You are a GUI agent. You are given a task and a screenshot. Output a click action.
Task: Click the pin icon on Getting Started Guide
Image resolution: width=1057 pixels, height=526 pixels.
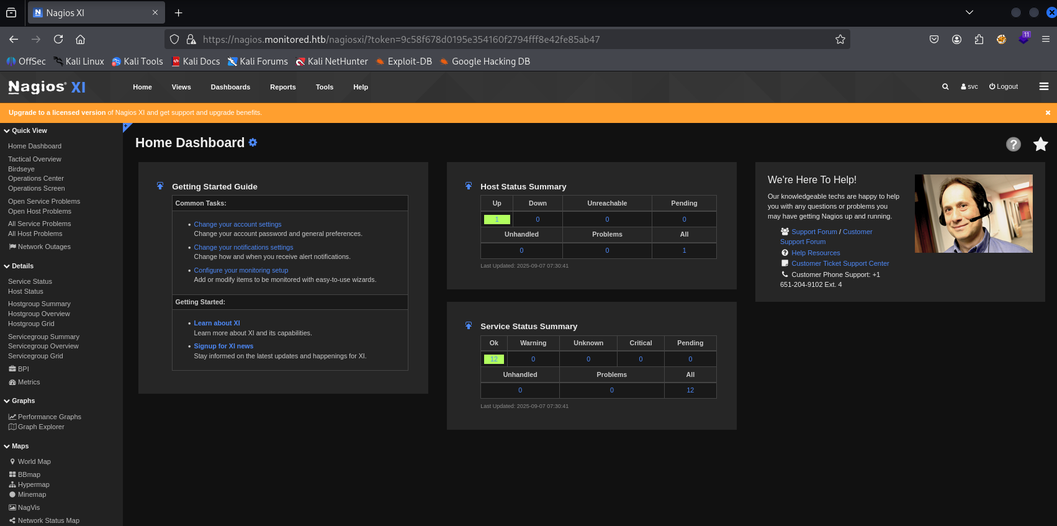pos(160,186)
